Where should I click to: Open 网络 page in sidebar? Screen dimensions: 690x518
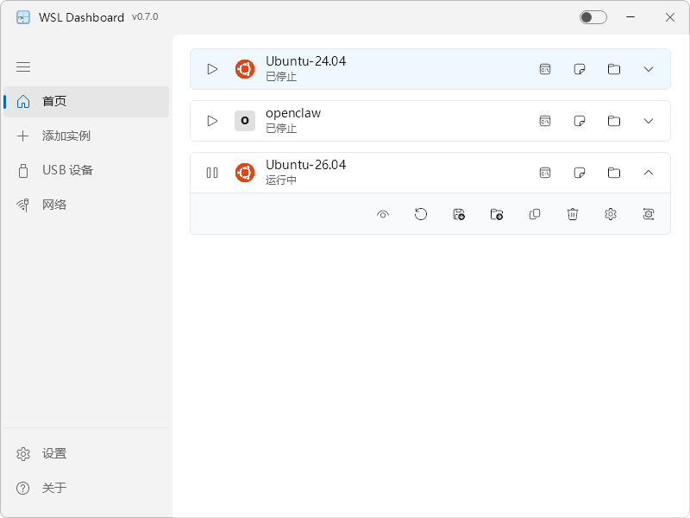(x=86, y=205)
